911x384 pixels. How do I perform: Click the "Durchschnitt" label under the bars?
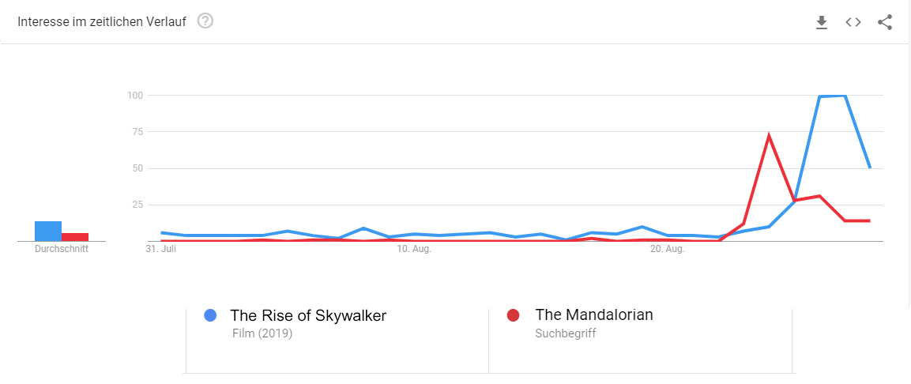point(62,249)
